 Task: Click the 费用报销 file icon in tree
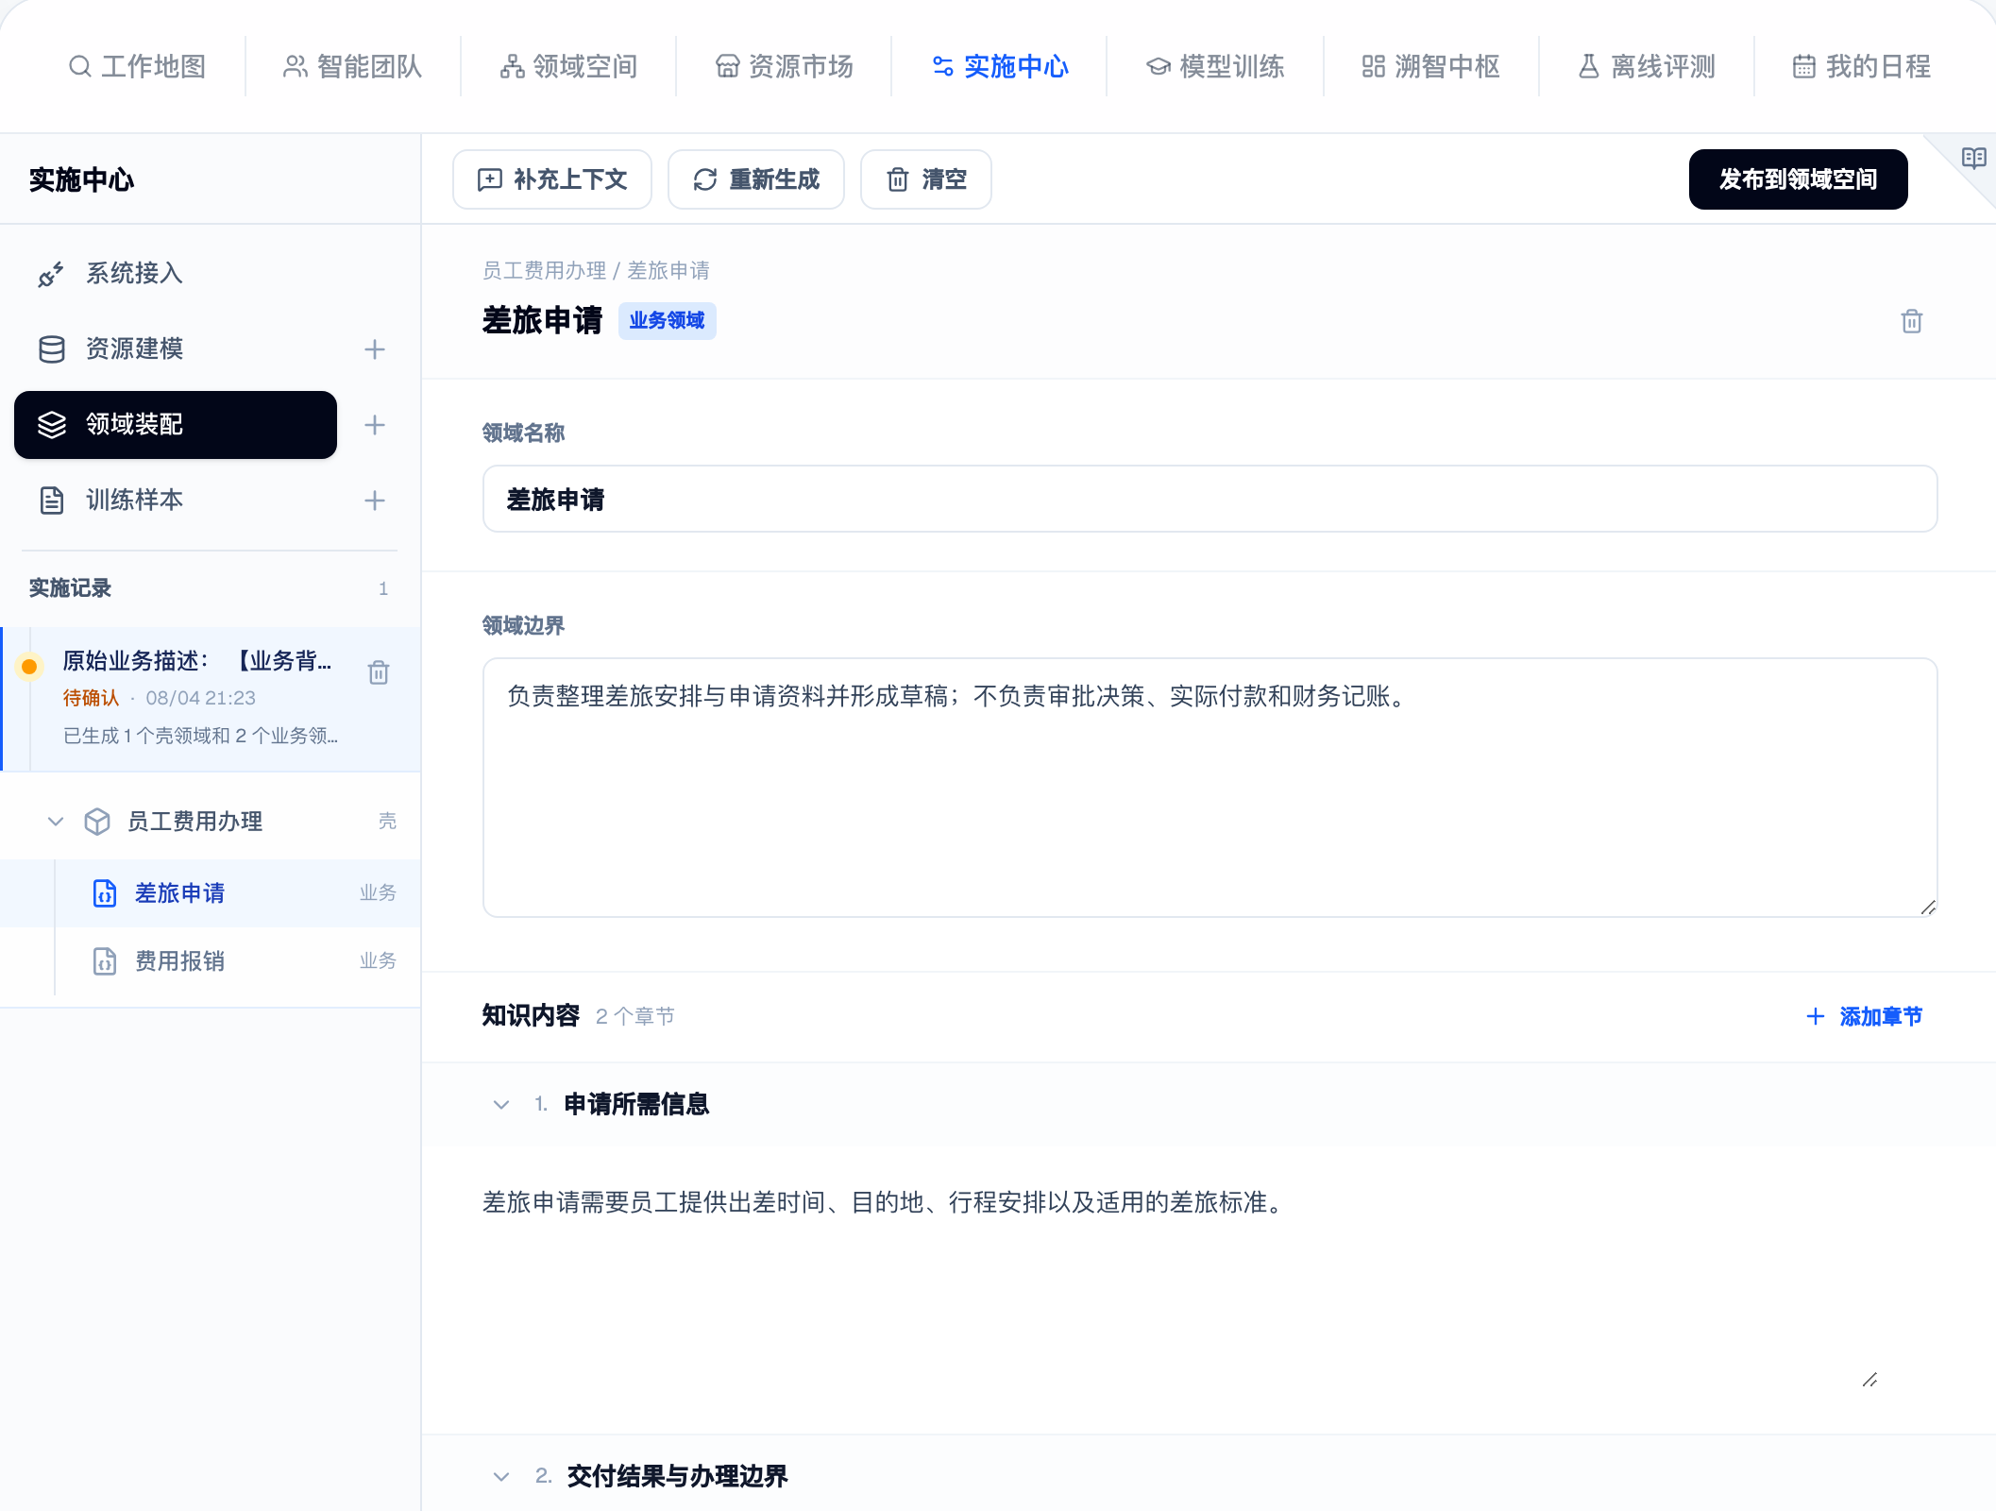(105, 961)
